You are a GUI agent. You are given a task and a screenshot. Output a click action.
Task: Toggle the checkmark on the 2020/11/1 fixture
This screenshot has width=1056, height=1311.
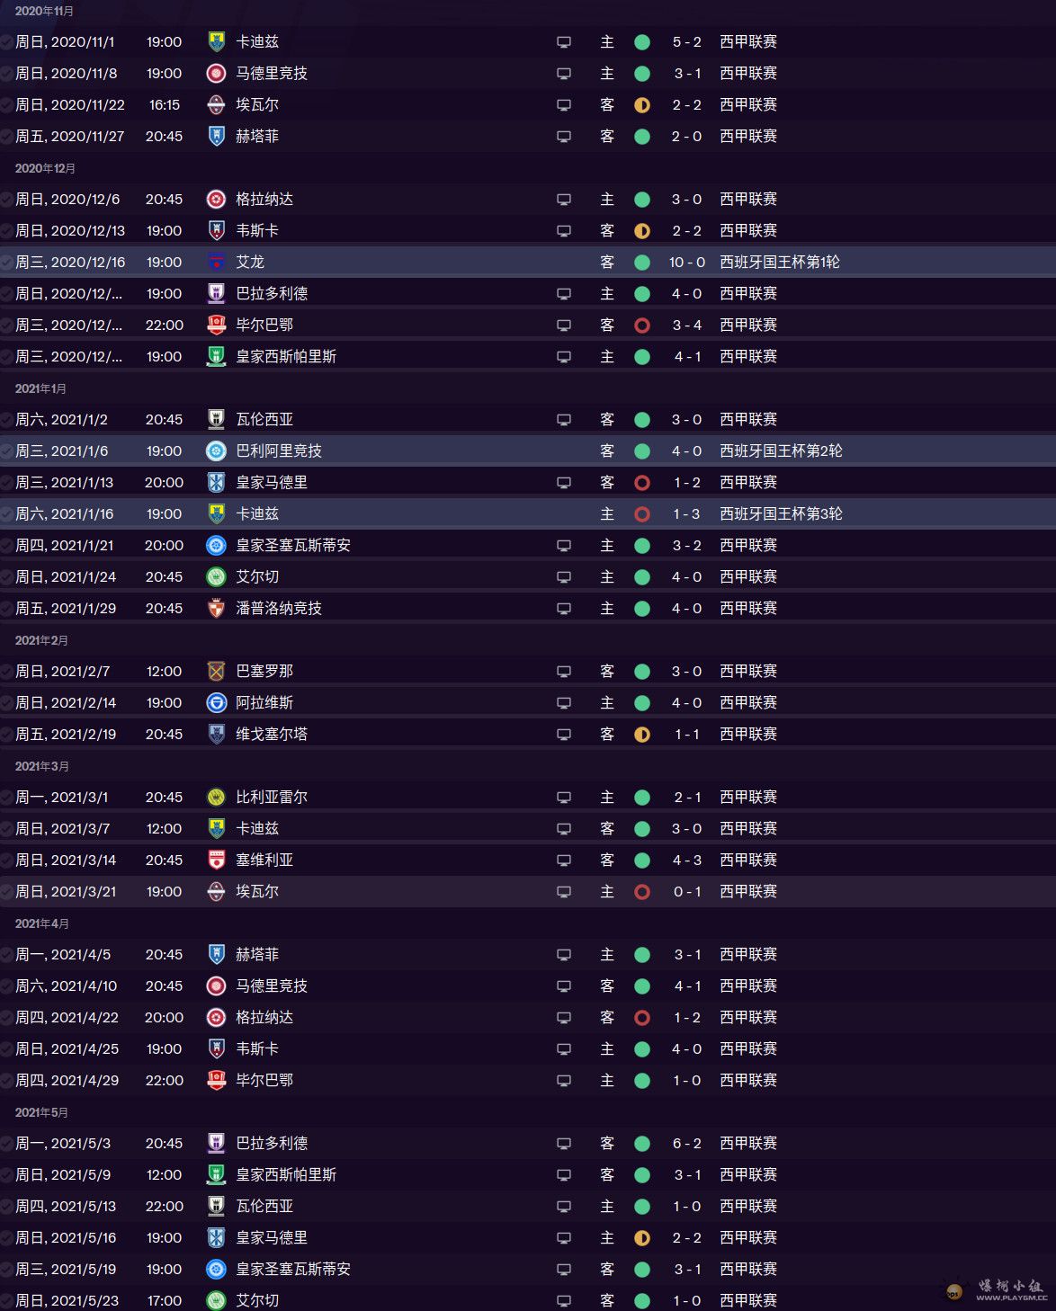[x=6, y=42]
